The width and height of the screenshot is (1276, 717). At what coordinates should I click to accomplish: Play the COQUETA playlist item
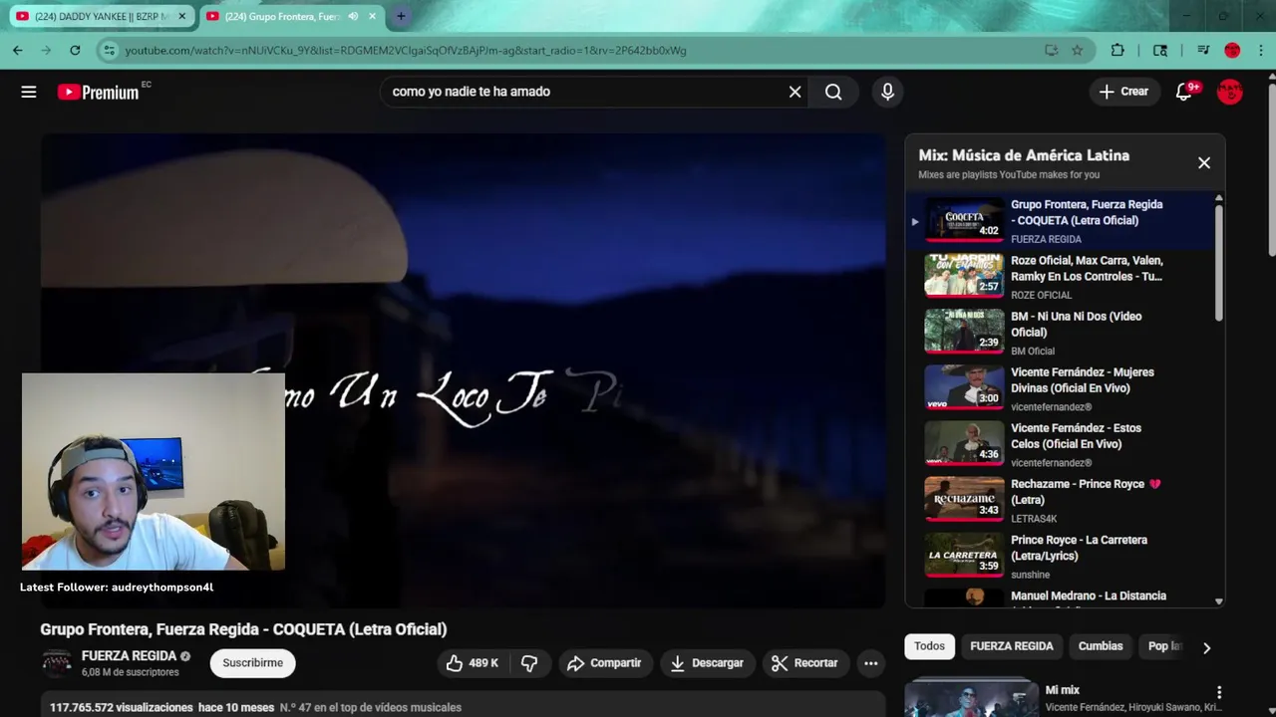1061,220
